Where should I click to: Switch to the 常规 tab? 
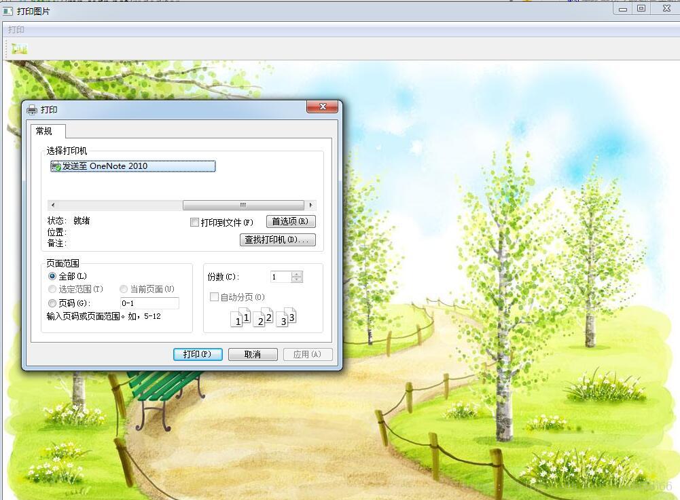pos(46,131)
